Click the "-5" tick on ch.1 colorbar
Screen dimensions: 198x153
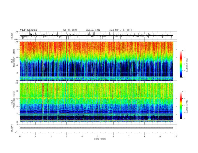184,64
